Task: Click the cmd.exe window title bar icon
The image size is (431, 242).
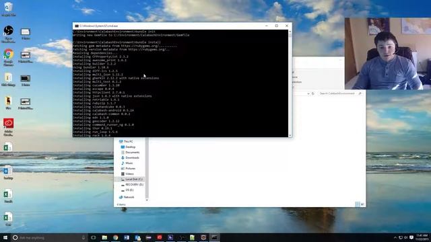Action: point(77,26)
